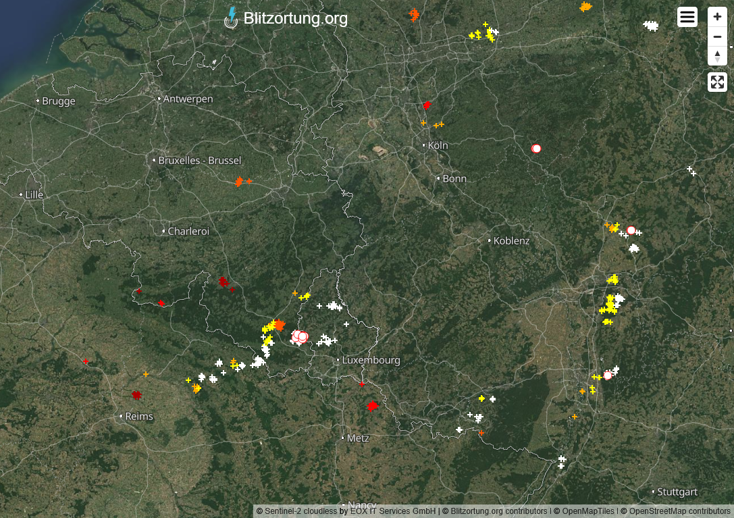
Task: Click the Lille city label
Action: (34, 195)
